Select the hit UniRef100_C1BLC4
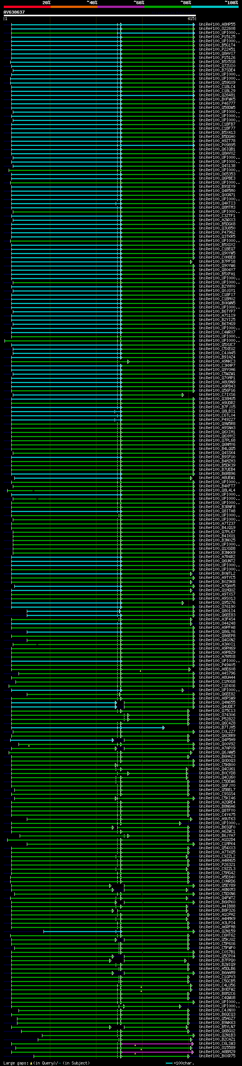242x1066 pixels. tap(217, 87)
